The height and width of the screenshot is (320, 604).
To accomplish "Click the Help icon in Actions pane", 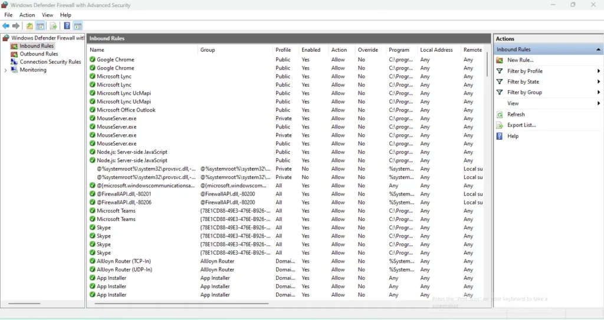I will tap(500, 136).
